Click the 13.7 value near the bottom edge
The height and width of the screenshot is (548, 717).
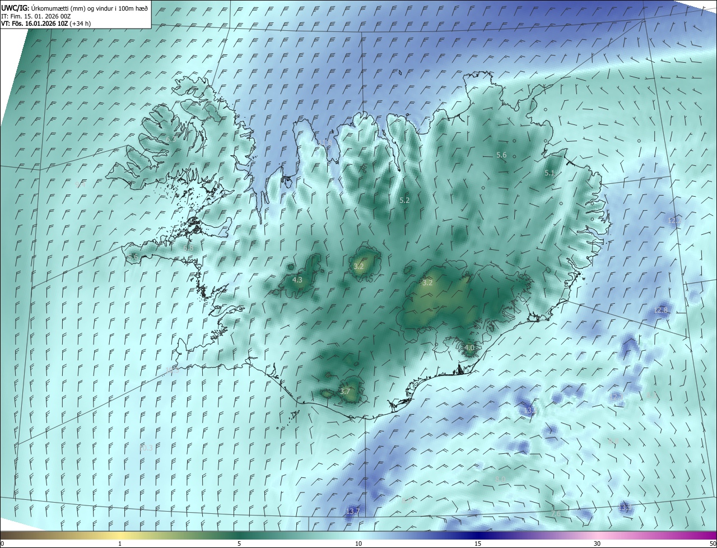pos(353,511)
